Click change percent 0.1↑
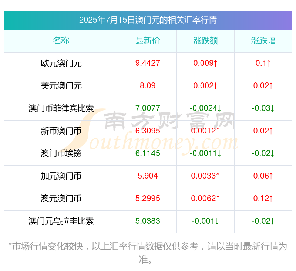Image resolution: width=296 pixels, height=271 pixels. 263,63
